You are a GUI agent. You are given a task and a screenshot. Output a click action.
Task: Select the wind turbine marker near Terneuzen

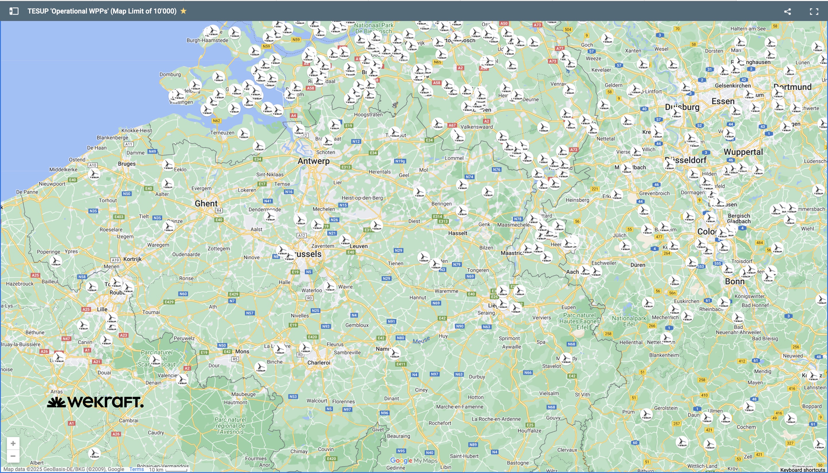click(x=243, y=133)
